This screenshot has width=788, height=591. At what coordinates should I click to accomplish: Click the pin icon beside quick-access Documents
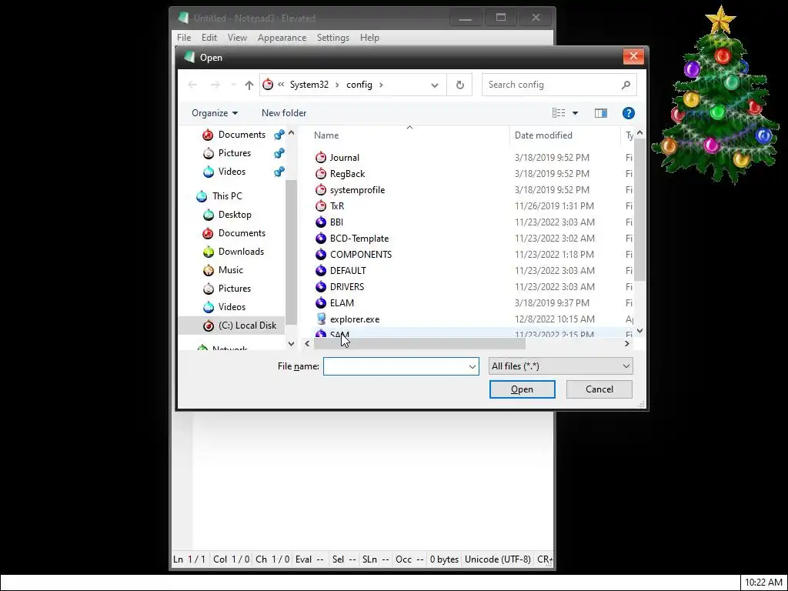pyautogui.click(x=279, y=135)
